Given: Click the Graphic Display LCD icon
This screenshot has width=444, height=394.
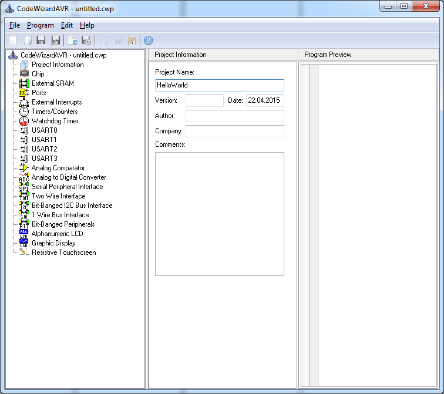Looking at the screenshot, I should click(24, 243).
